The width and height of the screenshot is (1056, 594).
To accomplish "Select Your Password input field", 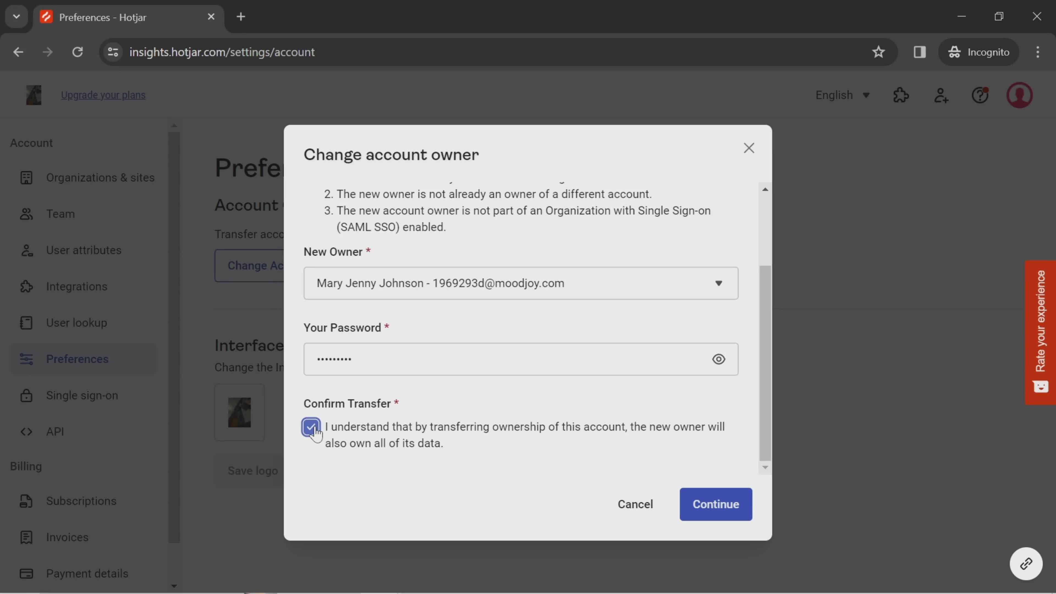I will pyautogui.click(x=521, y=359).
